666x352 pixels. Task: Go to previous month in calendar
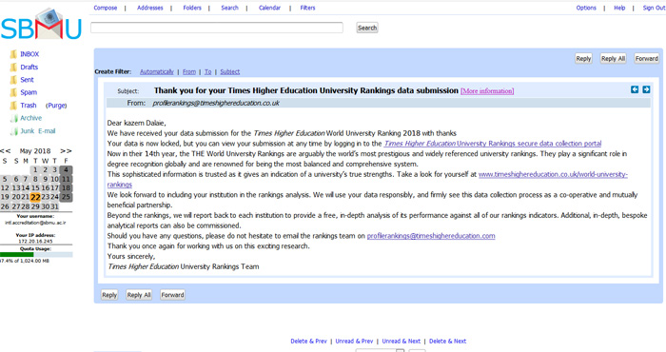6,150
